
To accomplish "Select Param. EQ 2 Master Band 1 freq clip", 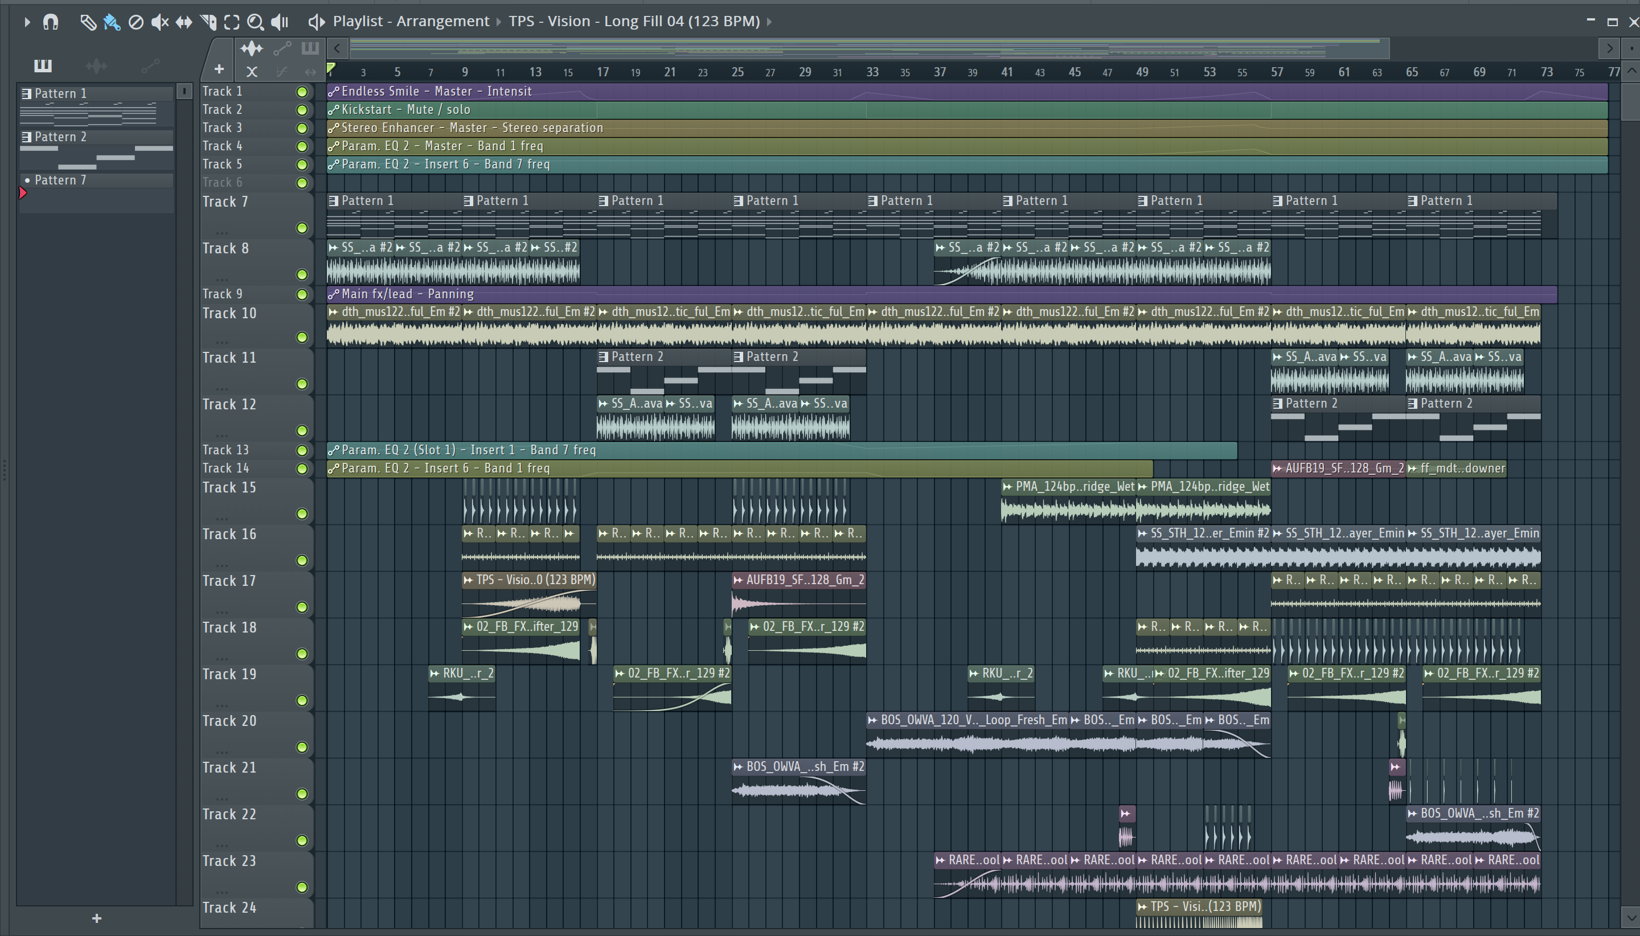I will click(967, 146).
